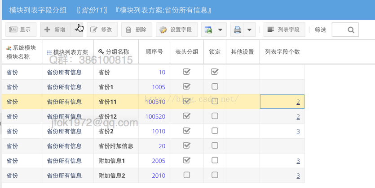Screen dimensions: 375x188
Task: Click the 分组名称 column header
Action: point(116,52)
